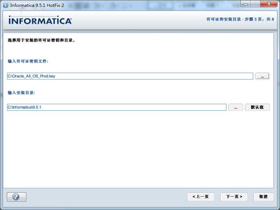Maximize the installer window
280x210 pixels.
(255, 4)
